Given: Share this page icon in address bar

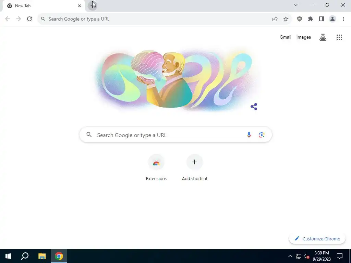Looking at the screenshot, I should point(275,19).
